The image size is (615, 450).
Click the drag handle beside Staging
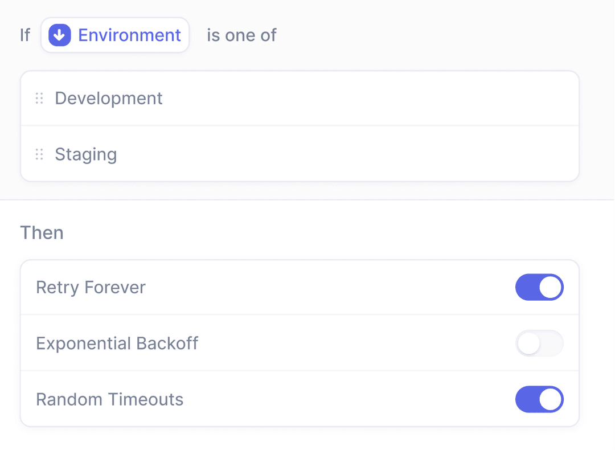(39, 154)
